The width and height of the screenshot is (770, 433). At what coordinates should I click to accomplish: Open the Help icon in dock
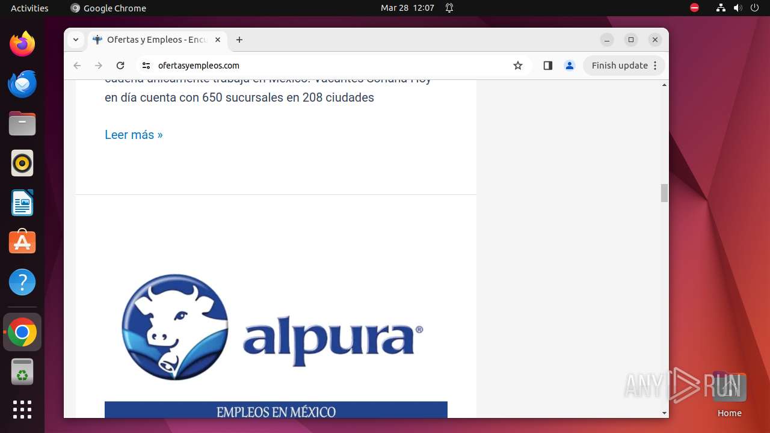coord(22,282)
